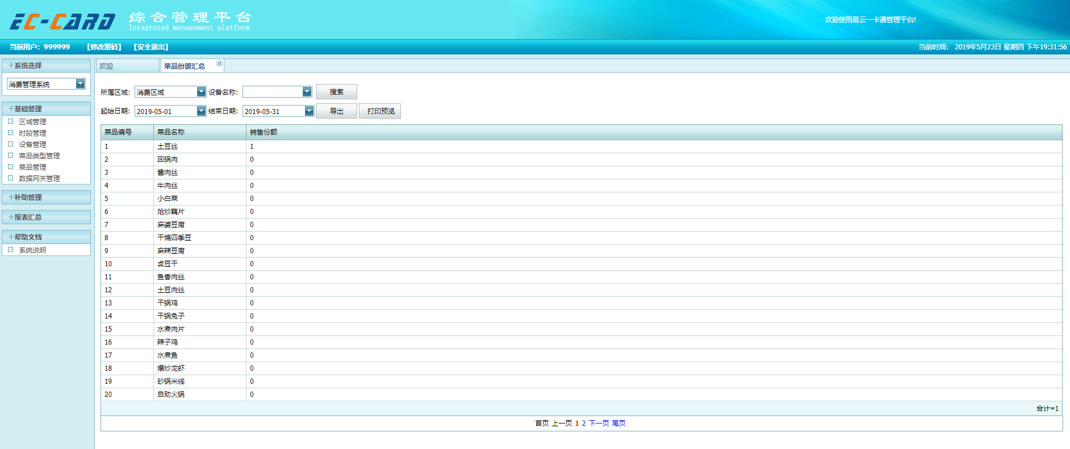Expand the 报表汇总 section
Screen dimensions: 1070x449
pyautogui.click(x=47, y=217)
